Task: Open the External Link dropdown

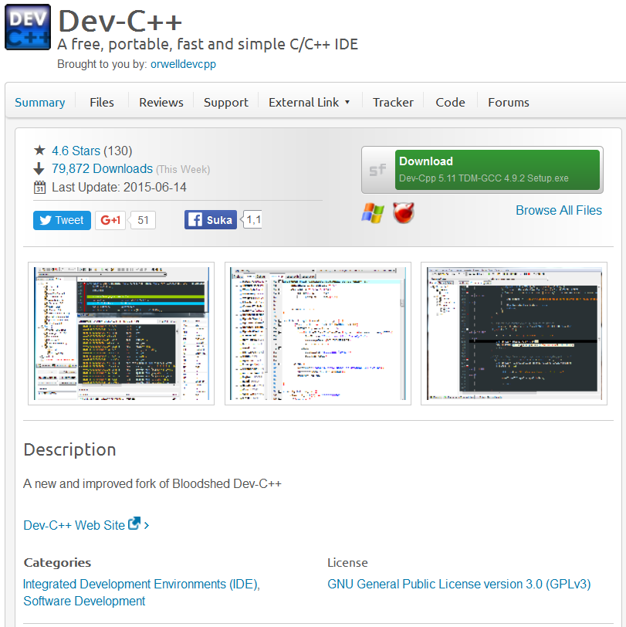Action: (308, 101)
